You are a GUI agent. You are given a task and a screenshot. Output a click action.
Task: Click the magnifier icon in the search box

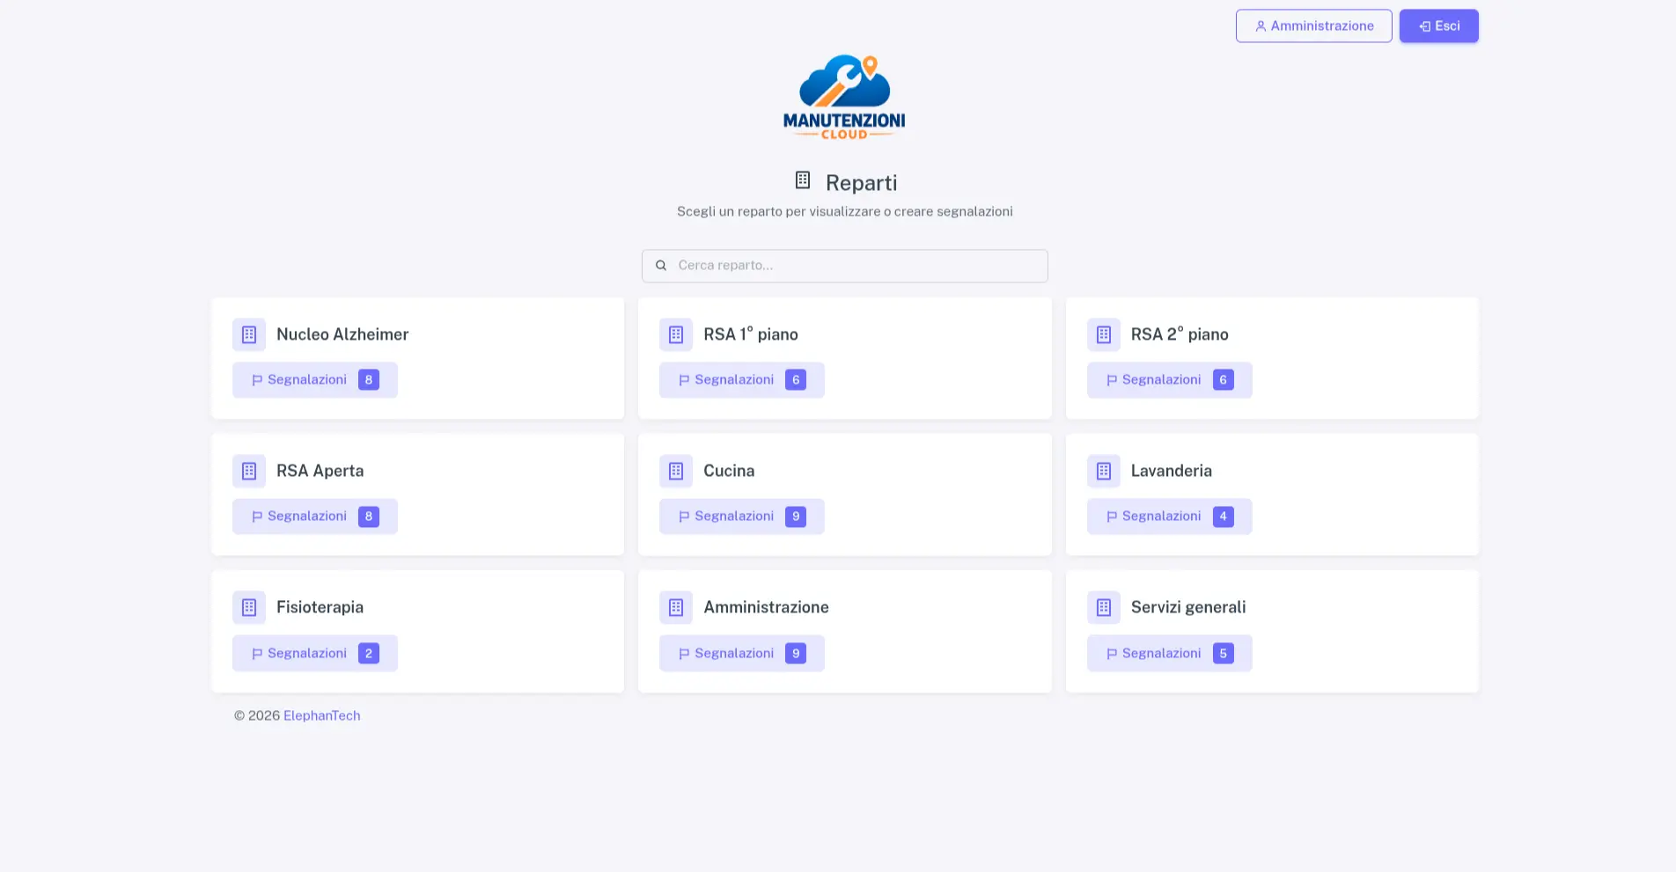coord(661,266)
